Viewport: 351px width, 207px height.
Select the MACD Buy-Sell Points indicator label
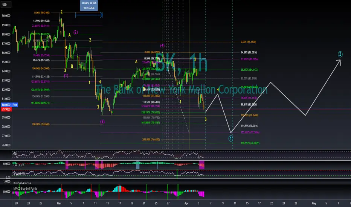pyautogui.click(x=25, y=189)
